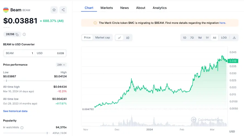Screen dimensions: 244x136
Task: Switch chart to Market cap
Action: coord(103,38)
